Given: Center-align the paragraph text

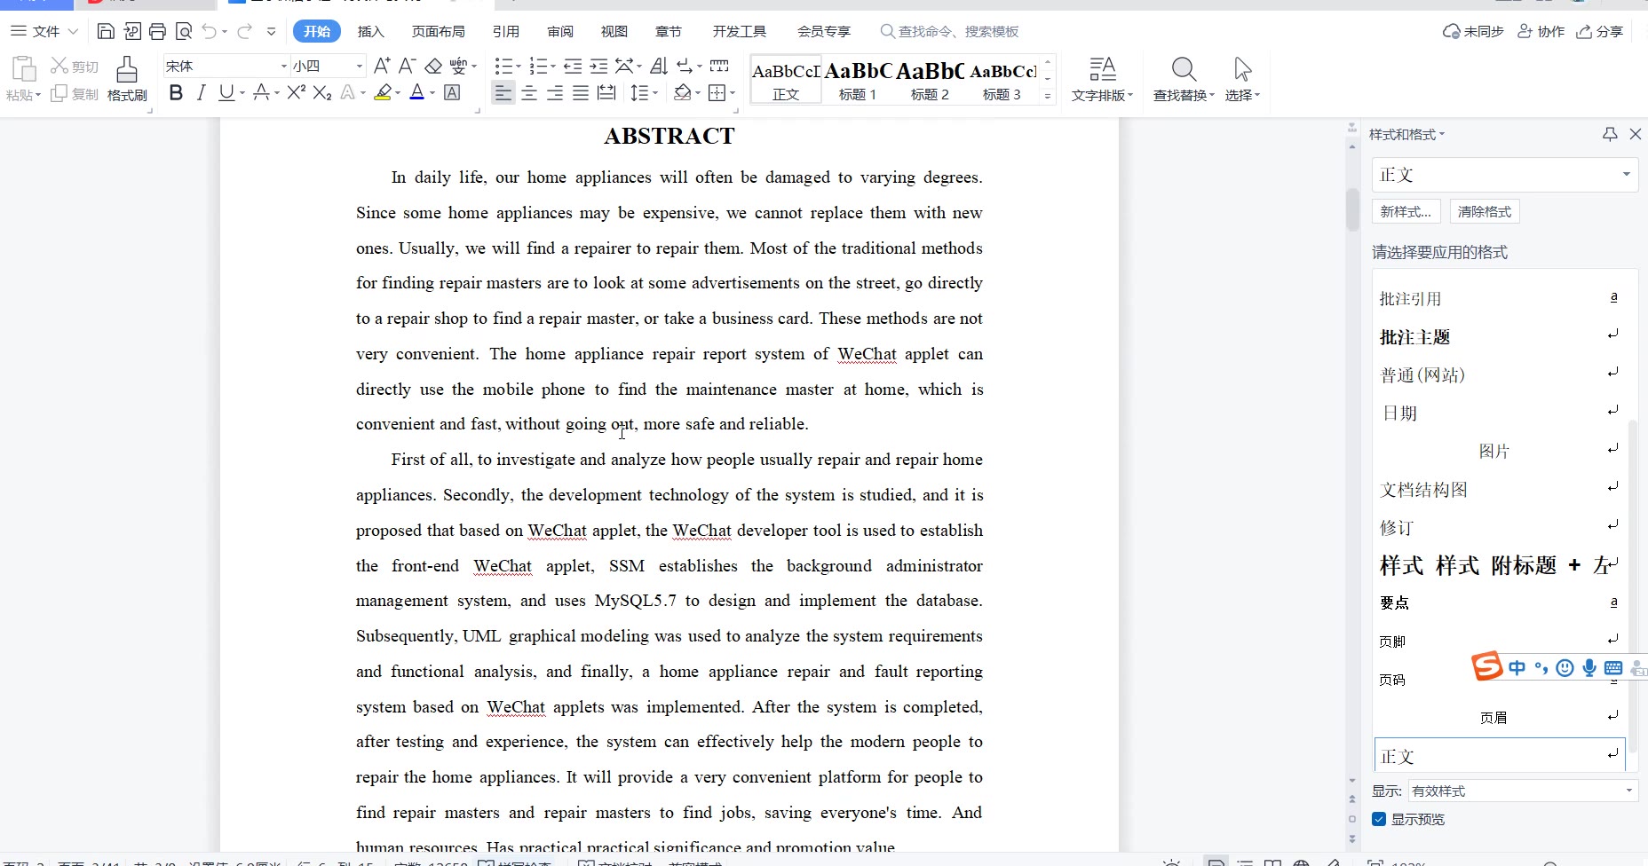Looking at the screenshot, I should click(x=529, y=93).
